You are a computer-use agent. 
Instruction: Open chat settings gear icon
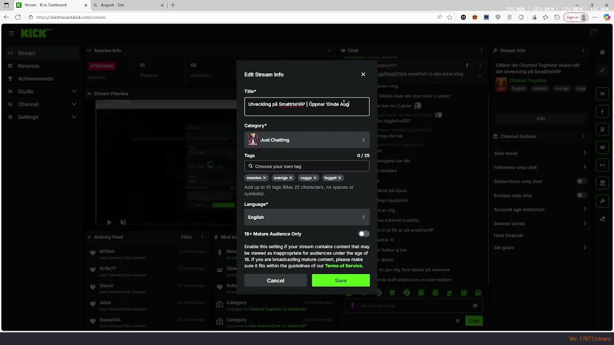[x=458, y=321]
